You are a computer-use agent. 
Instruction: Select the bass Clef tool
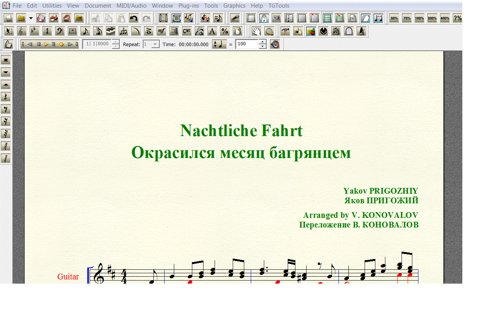tap(60, 32)
